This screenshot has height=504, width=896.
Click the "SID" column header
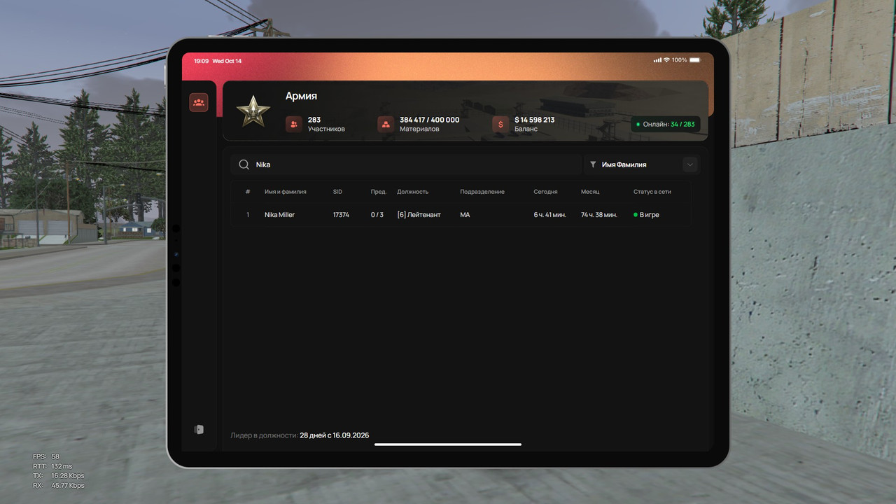pyautogui.click(x=338, y=192)
